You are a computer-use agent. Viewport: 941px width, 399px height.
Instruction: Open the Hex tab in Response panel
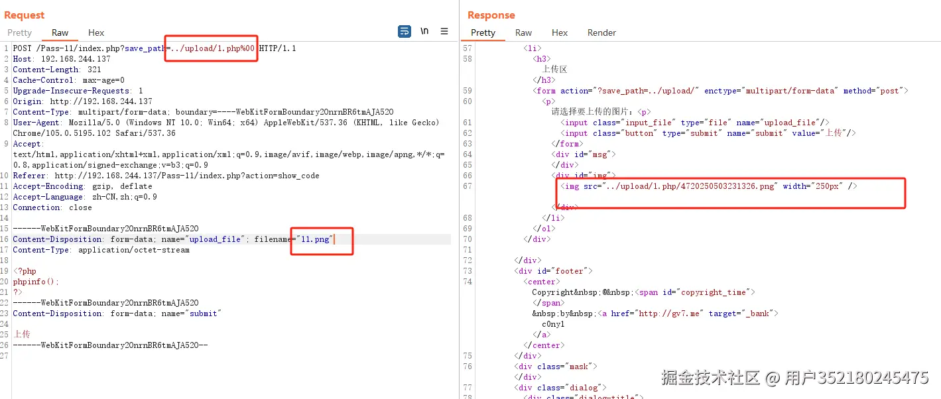coord(560,32)
